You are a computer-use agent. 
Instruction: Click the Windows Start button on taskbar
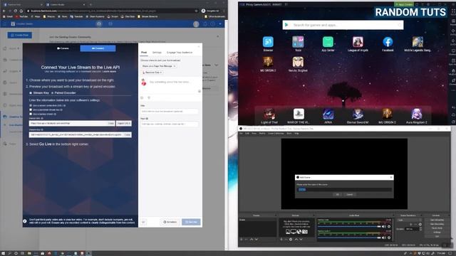pos(3,253)
